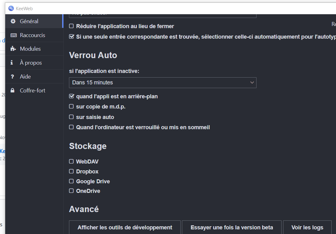Select the question mark icon for Aide
This screenshot has width=336, height=234.
[13, 76]
